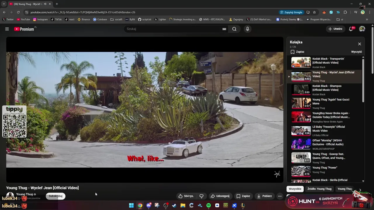Select the Źródło: Young Thug chip

(x=319, y=189)
